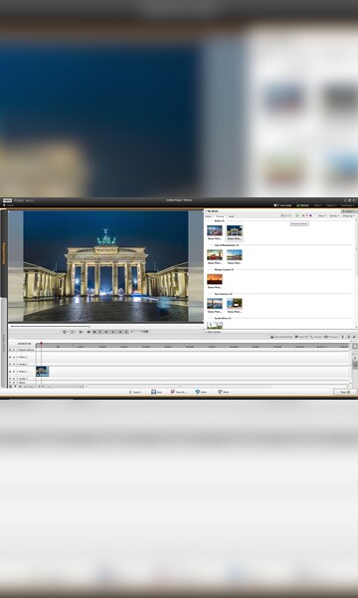Click the Export button in bottom bar
This screenshot has width=358, height=598.
134,392
